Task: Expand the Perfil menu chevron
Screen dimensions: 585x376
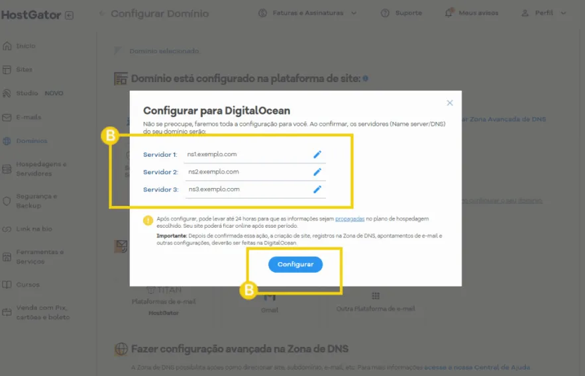Action: point(564,13)
